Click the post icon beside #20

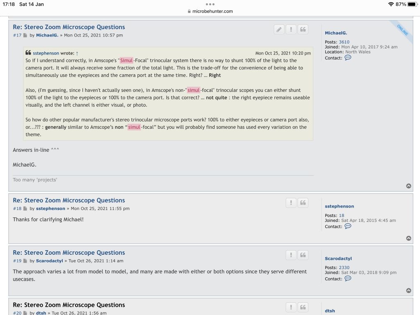[25, 313]
